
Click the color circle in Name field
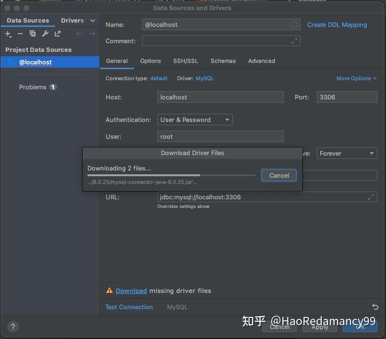pos(294,24)
